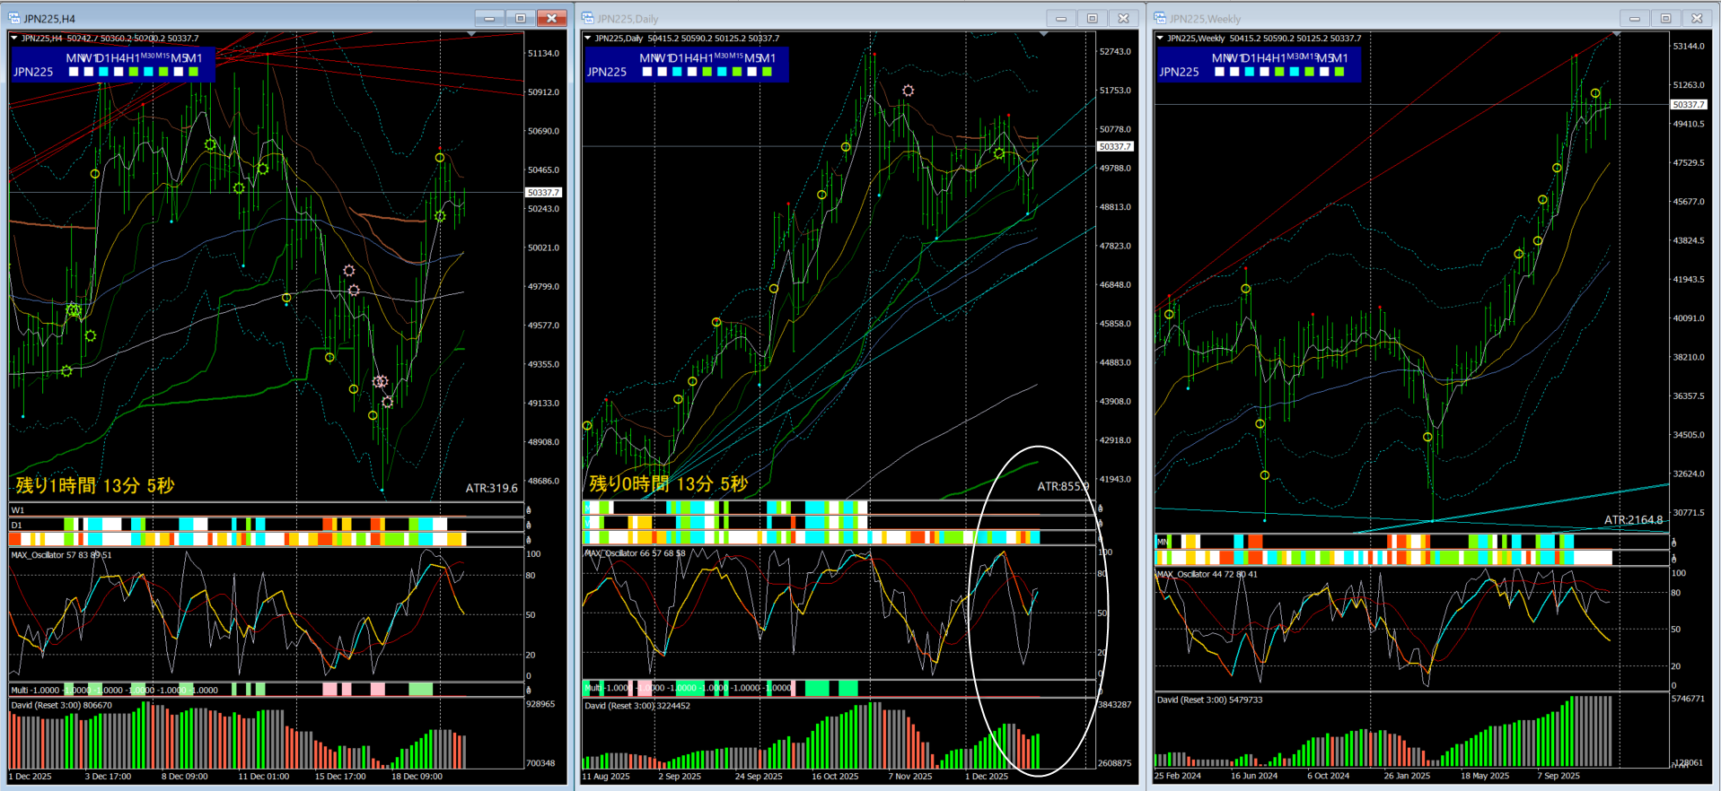Image resolution: width=1721 pixels, height=791 pixels.
Task: Click the 53144.0 price level in Weekly chart
Action: pos(1689,46)
